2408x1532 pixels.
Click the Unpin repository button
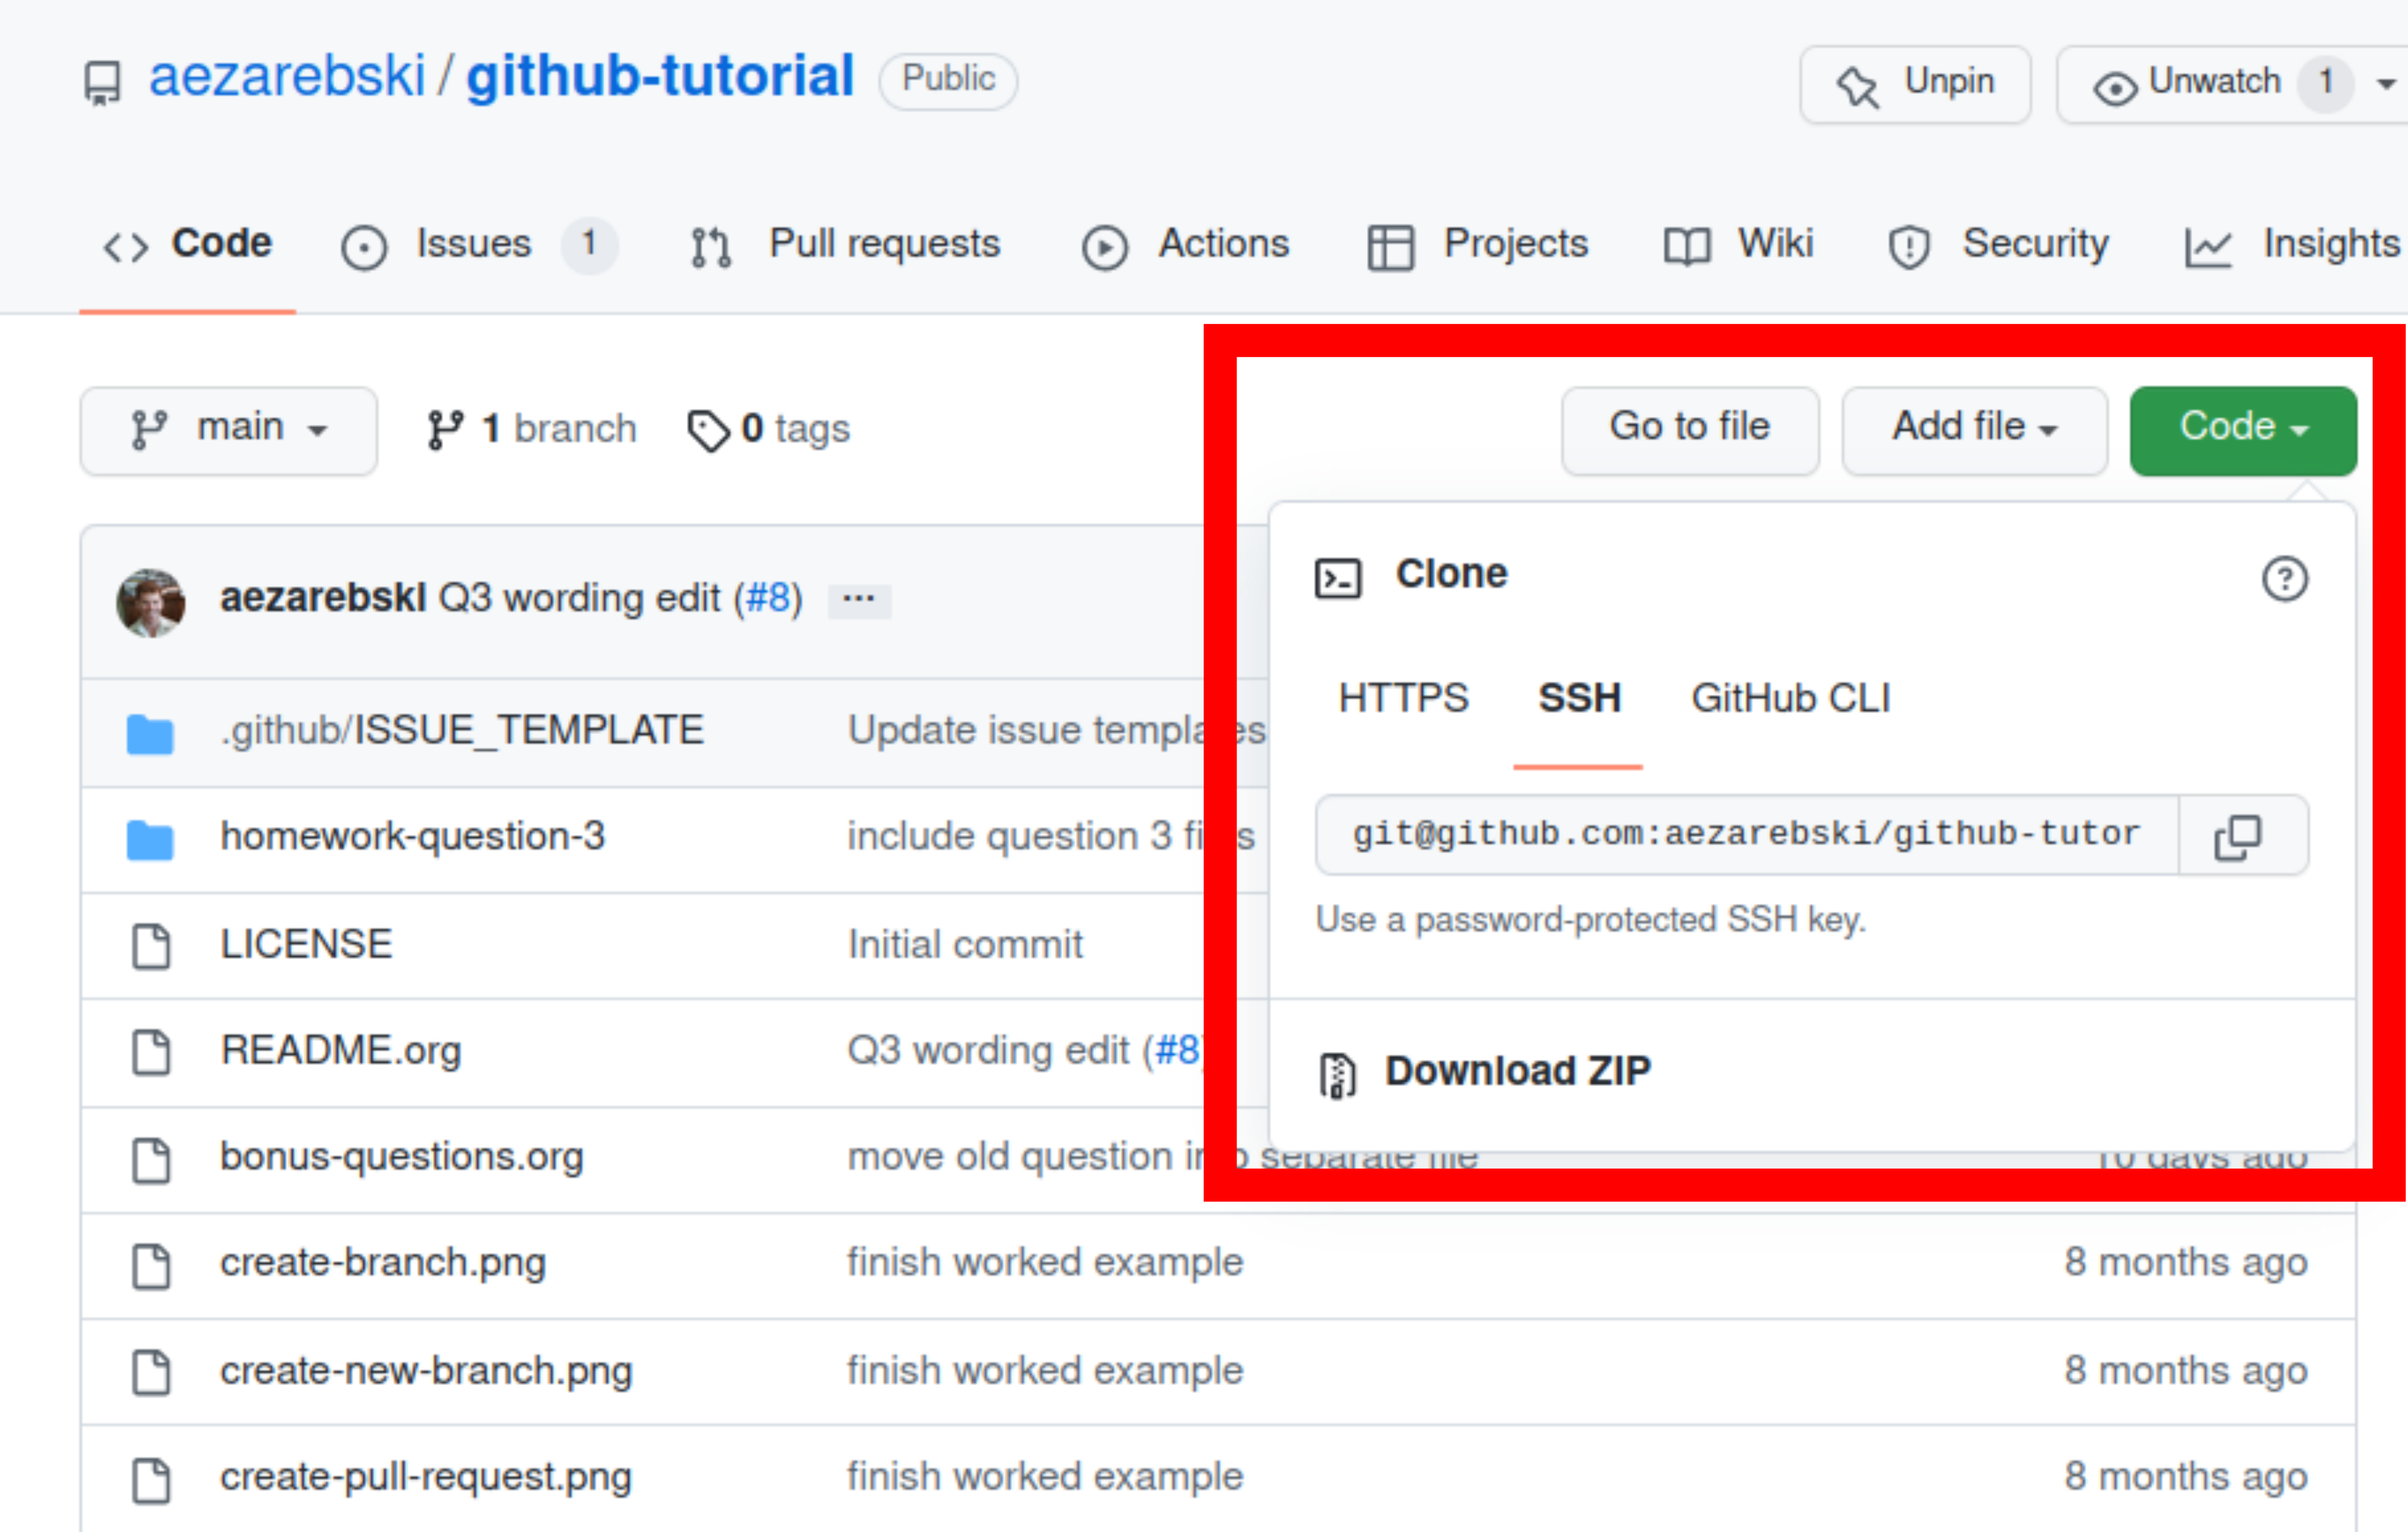(x=1914, y=84)
